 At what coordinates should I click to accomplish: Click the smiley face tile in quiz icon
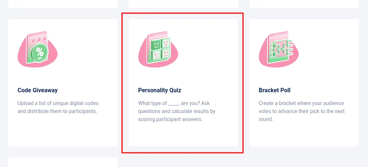point(156,45)
